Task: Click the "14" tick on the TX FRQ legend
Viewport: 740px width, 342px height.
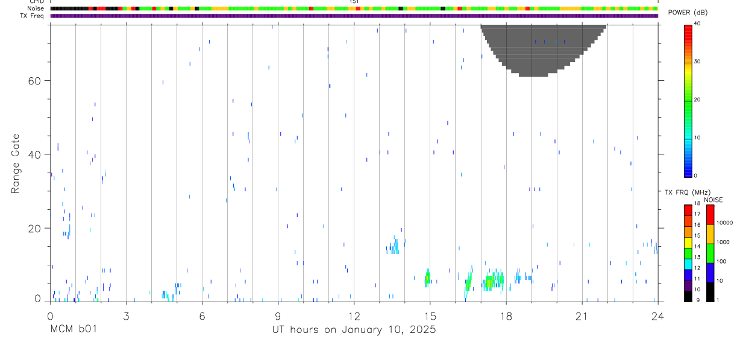Action: tap(697, 247)
